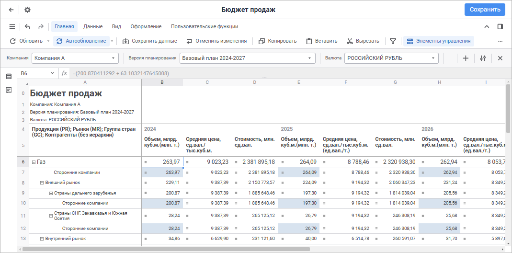512x253 pixels.
Task: Click the filter funnel icon
Action: pyautogui.click(x=393, y=41)
